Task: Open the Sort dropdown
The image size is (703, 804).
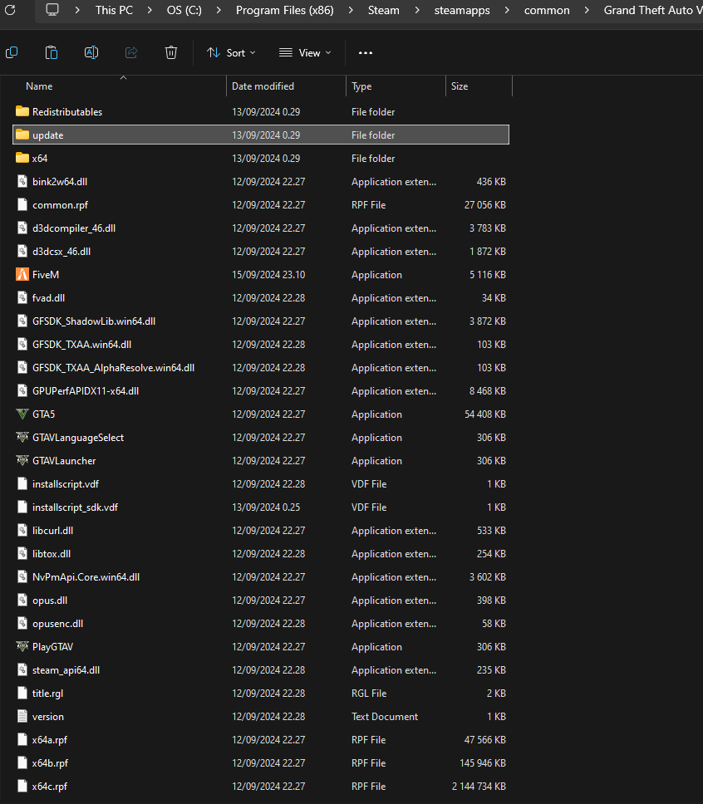Action: tap(230, 52)
